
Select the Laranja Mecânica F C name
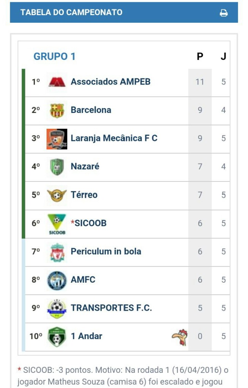114,138
